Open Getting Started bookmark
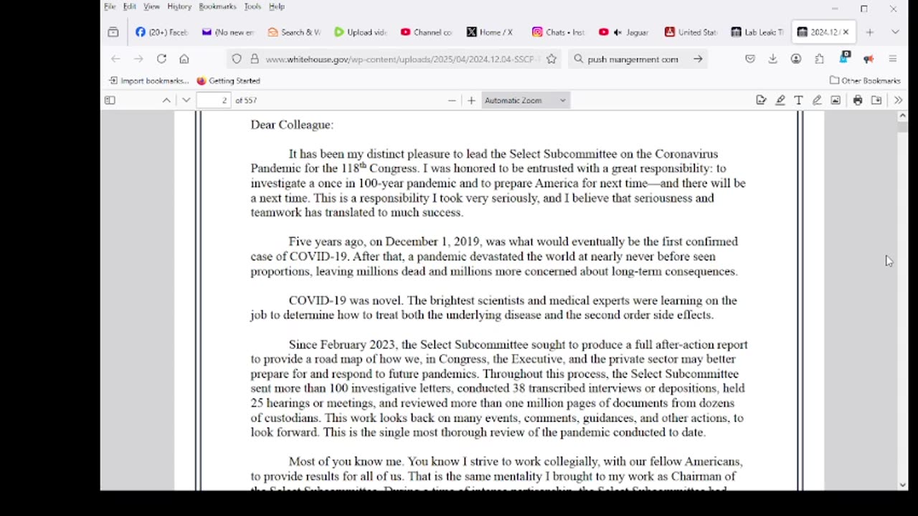Image resolution: width=918 pixels, height=516 pixels. pos(228,81)
